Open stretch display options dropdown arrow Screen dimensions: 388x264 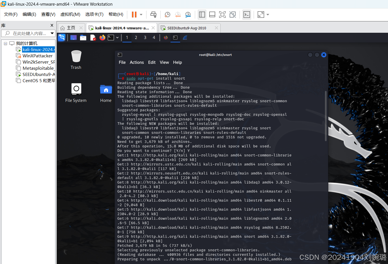(x=268, y=14)
